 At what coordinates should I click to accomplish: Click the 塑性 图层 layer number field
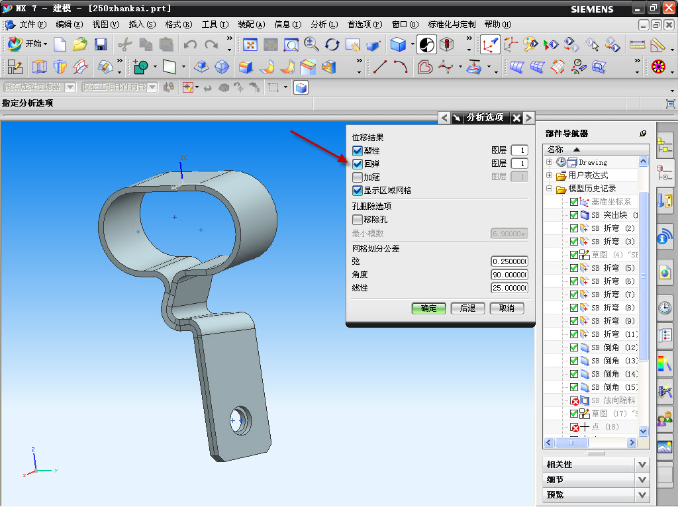(519, 150)
